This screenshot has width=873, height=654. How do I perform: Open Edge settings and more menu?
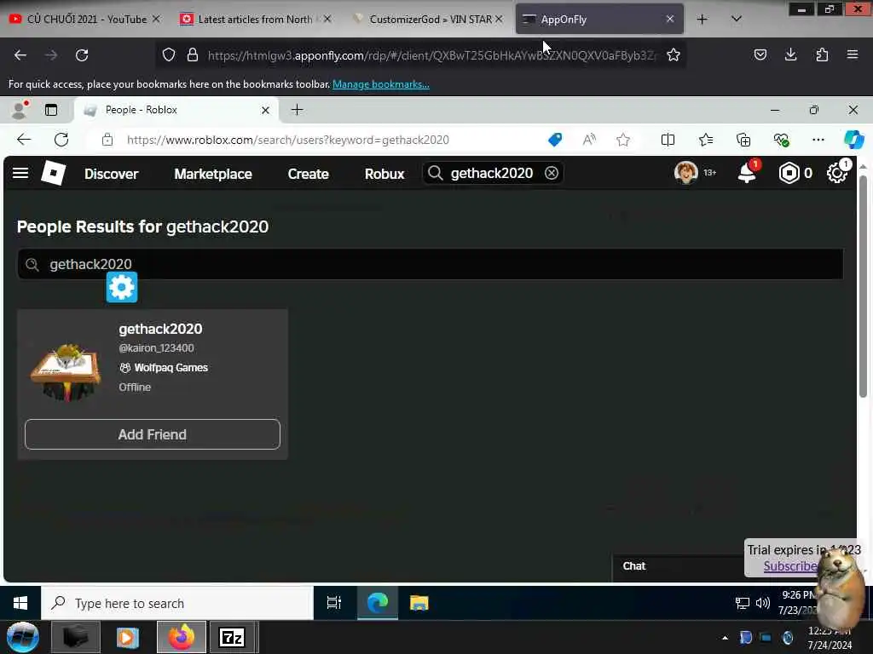click(x=818, y=140)
